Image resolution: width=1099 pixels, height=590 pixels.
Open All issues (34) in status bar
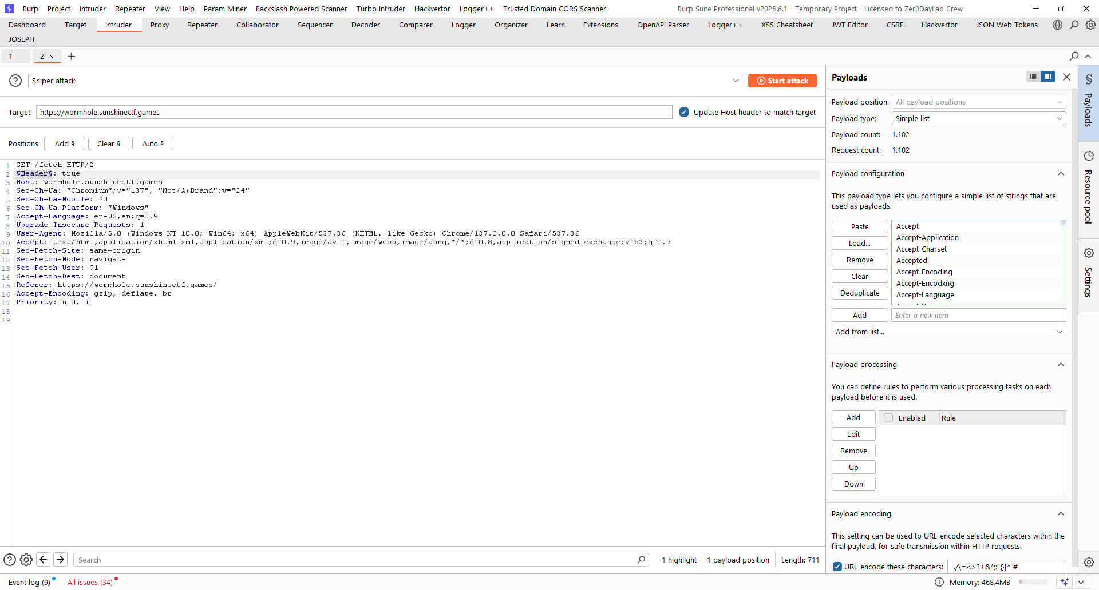pyautogui.click(x=90, y=582)
